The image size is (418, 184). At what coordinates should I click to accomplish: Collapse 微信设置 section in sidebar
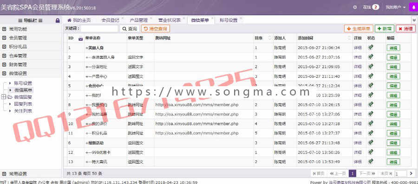click(31, 73)
